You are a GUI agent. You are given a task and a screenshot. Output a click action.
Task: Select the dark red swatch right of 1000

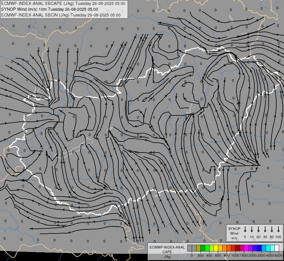[x=238, y=248]
